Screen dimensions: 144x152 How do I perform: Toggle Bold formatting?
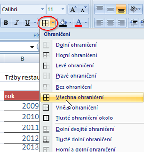6,23
